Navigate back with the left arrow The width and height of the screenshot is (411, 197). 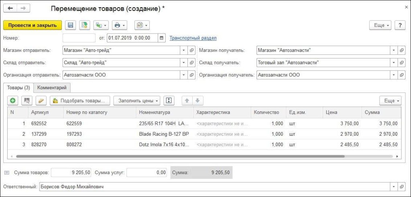(x=10, y=8)
